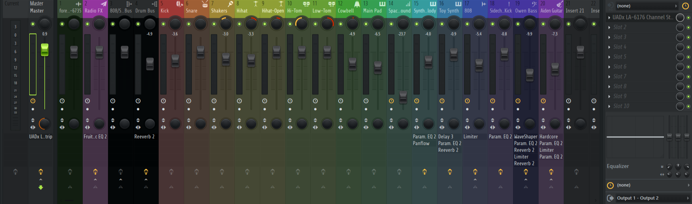Click the output speaker icon beside Output 1 - Output 2
Screen dimensions: 692x204
click(610, 198)
